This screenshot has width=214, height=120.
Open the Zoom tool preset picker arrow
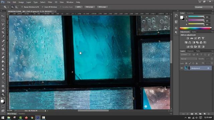tap(8, 7)
